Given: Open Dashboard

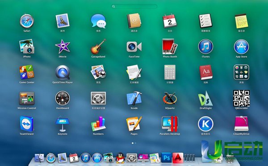Looking at the screenshot, I should (x=63, y=98).
